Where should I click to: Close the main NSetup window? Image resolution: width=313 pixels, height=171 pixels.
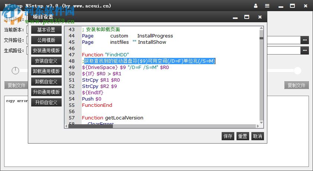[x=306, y=6]
